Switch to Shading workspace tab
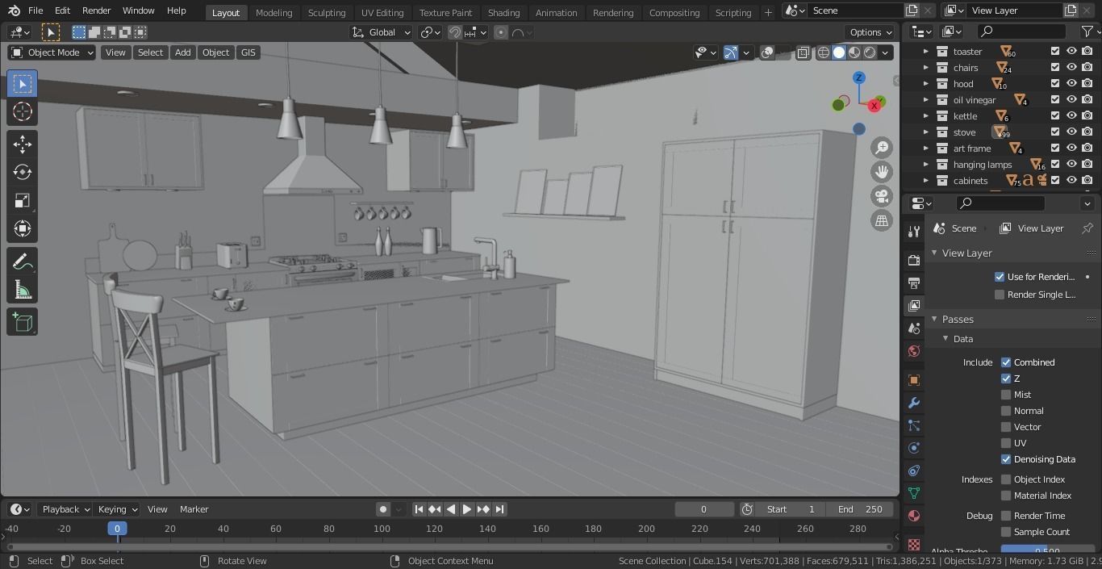This screenshot has height=569, width=1102. coord(503,12)
